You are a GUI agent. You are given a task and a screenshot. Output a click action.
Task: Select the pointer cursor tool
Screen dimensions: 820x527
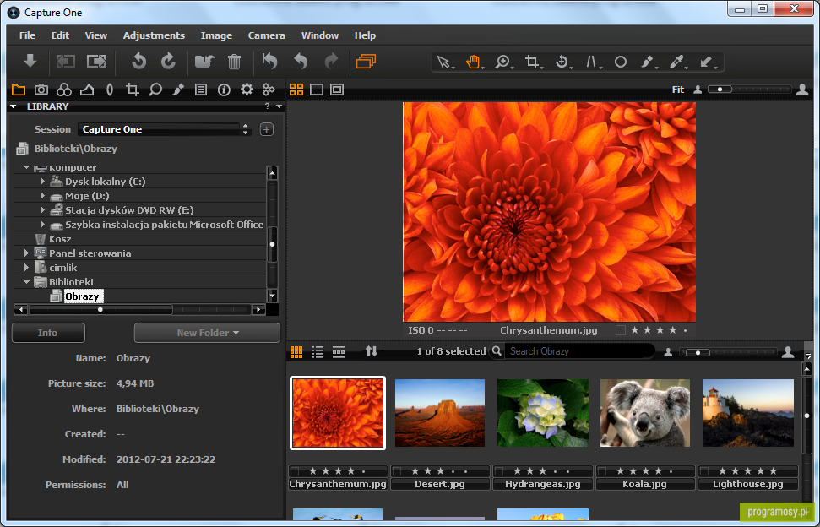pos(444,62)
